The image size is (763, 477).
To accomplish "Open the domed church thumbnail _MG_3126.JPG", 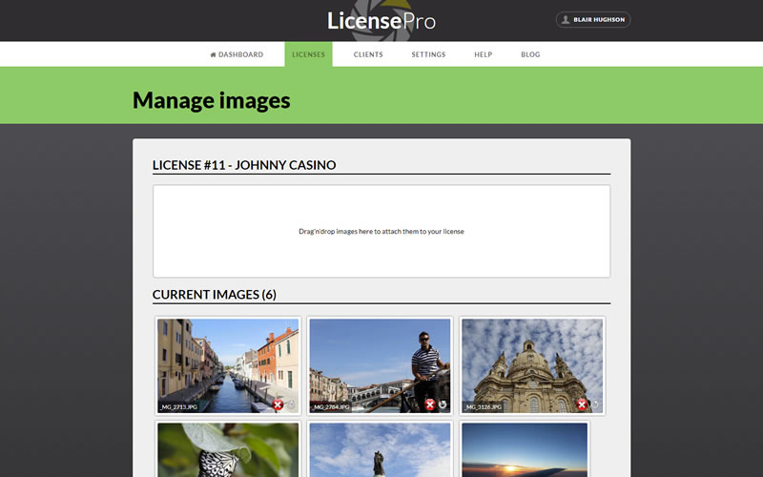I will coord(532,366).
